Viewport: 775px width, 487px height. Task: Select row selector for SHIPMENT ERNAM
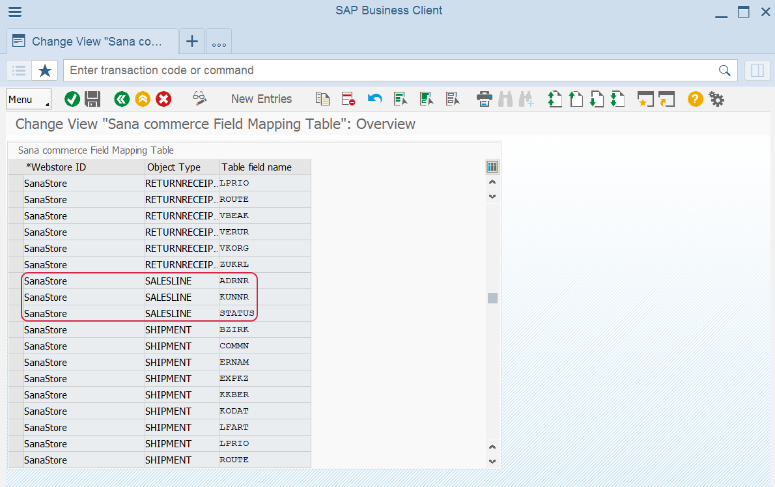pos(16,363)
